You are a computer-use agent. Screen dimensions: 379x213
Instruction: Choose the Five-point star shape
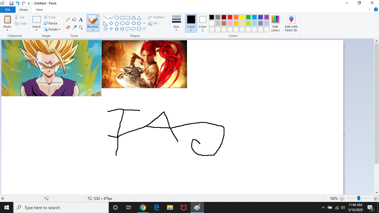tap(117, 29)
